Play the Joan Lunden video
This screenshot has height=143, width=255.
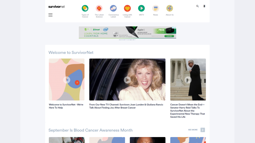[x=127, y=80]
